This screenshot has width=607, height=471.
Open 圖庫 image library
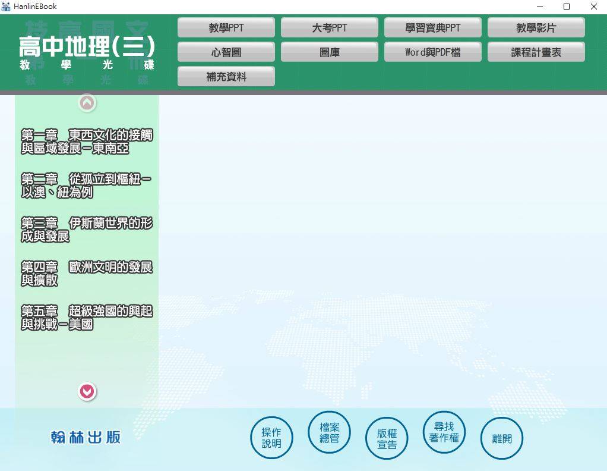(x=330, y=52)
